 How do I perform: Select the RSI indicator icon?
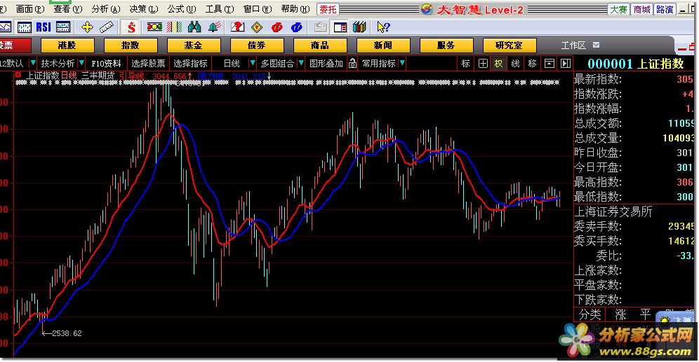pos(44,27)
